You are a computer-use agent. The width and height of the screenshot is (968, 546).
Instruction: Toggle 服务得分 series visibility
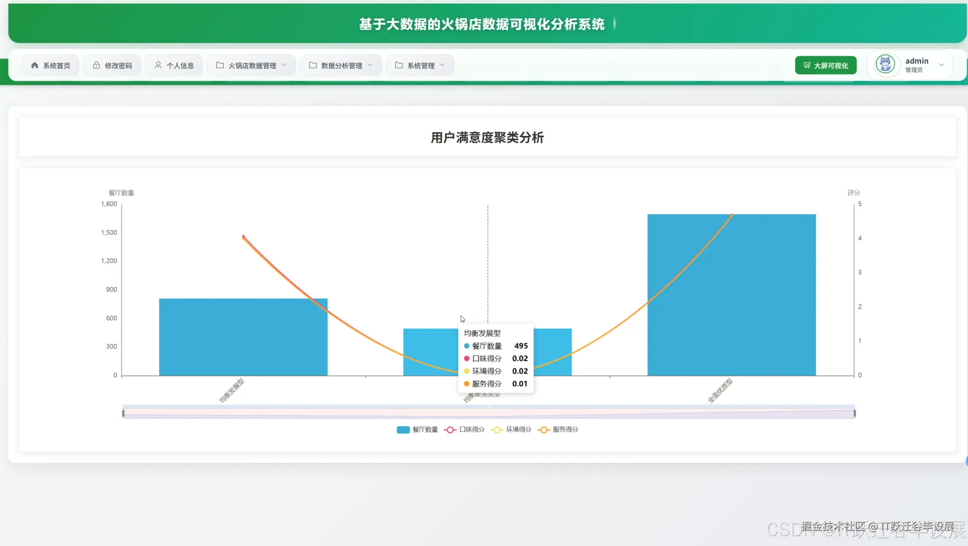pos(558,429)
